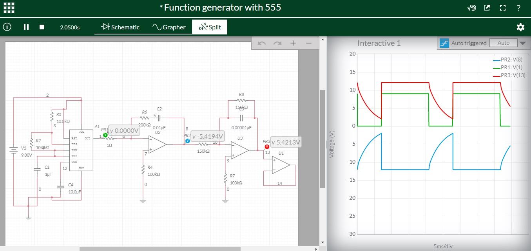Click the simulation history icon top right
The height and width of the screenshot is (251, 531).
click(x=471, y=7)
